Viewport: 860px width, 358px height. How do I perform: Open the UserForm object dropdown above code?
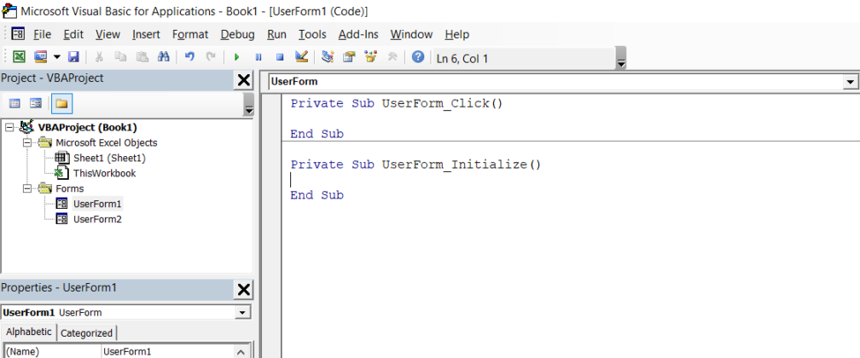(850, 82)
